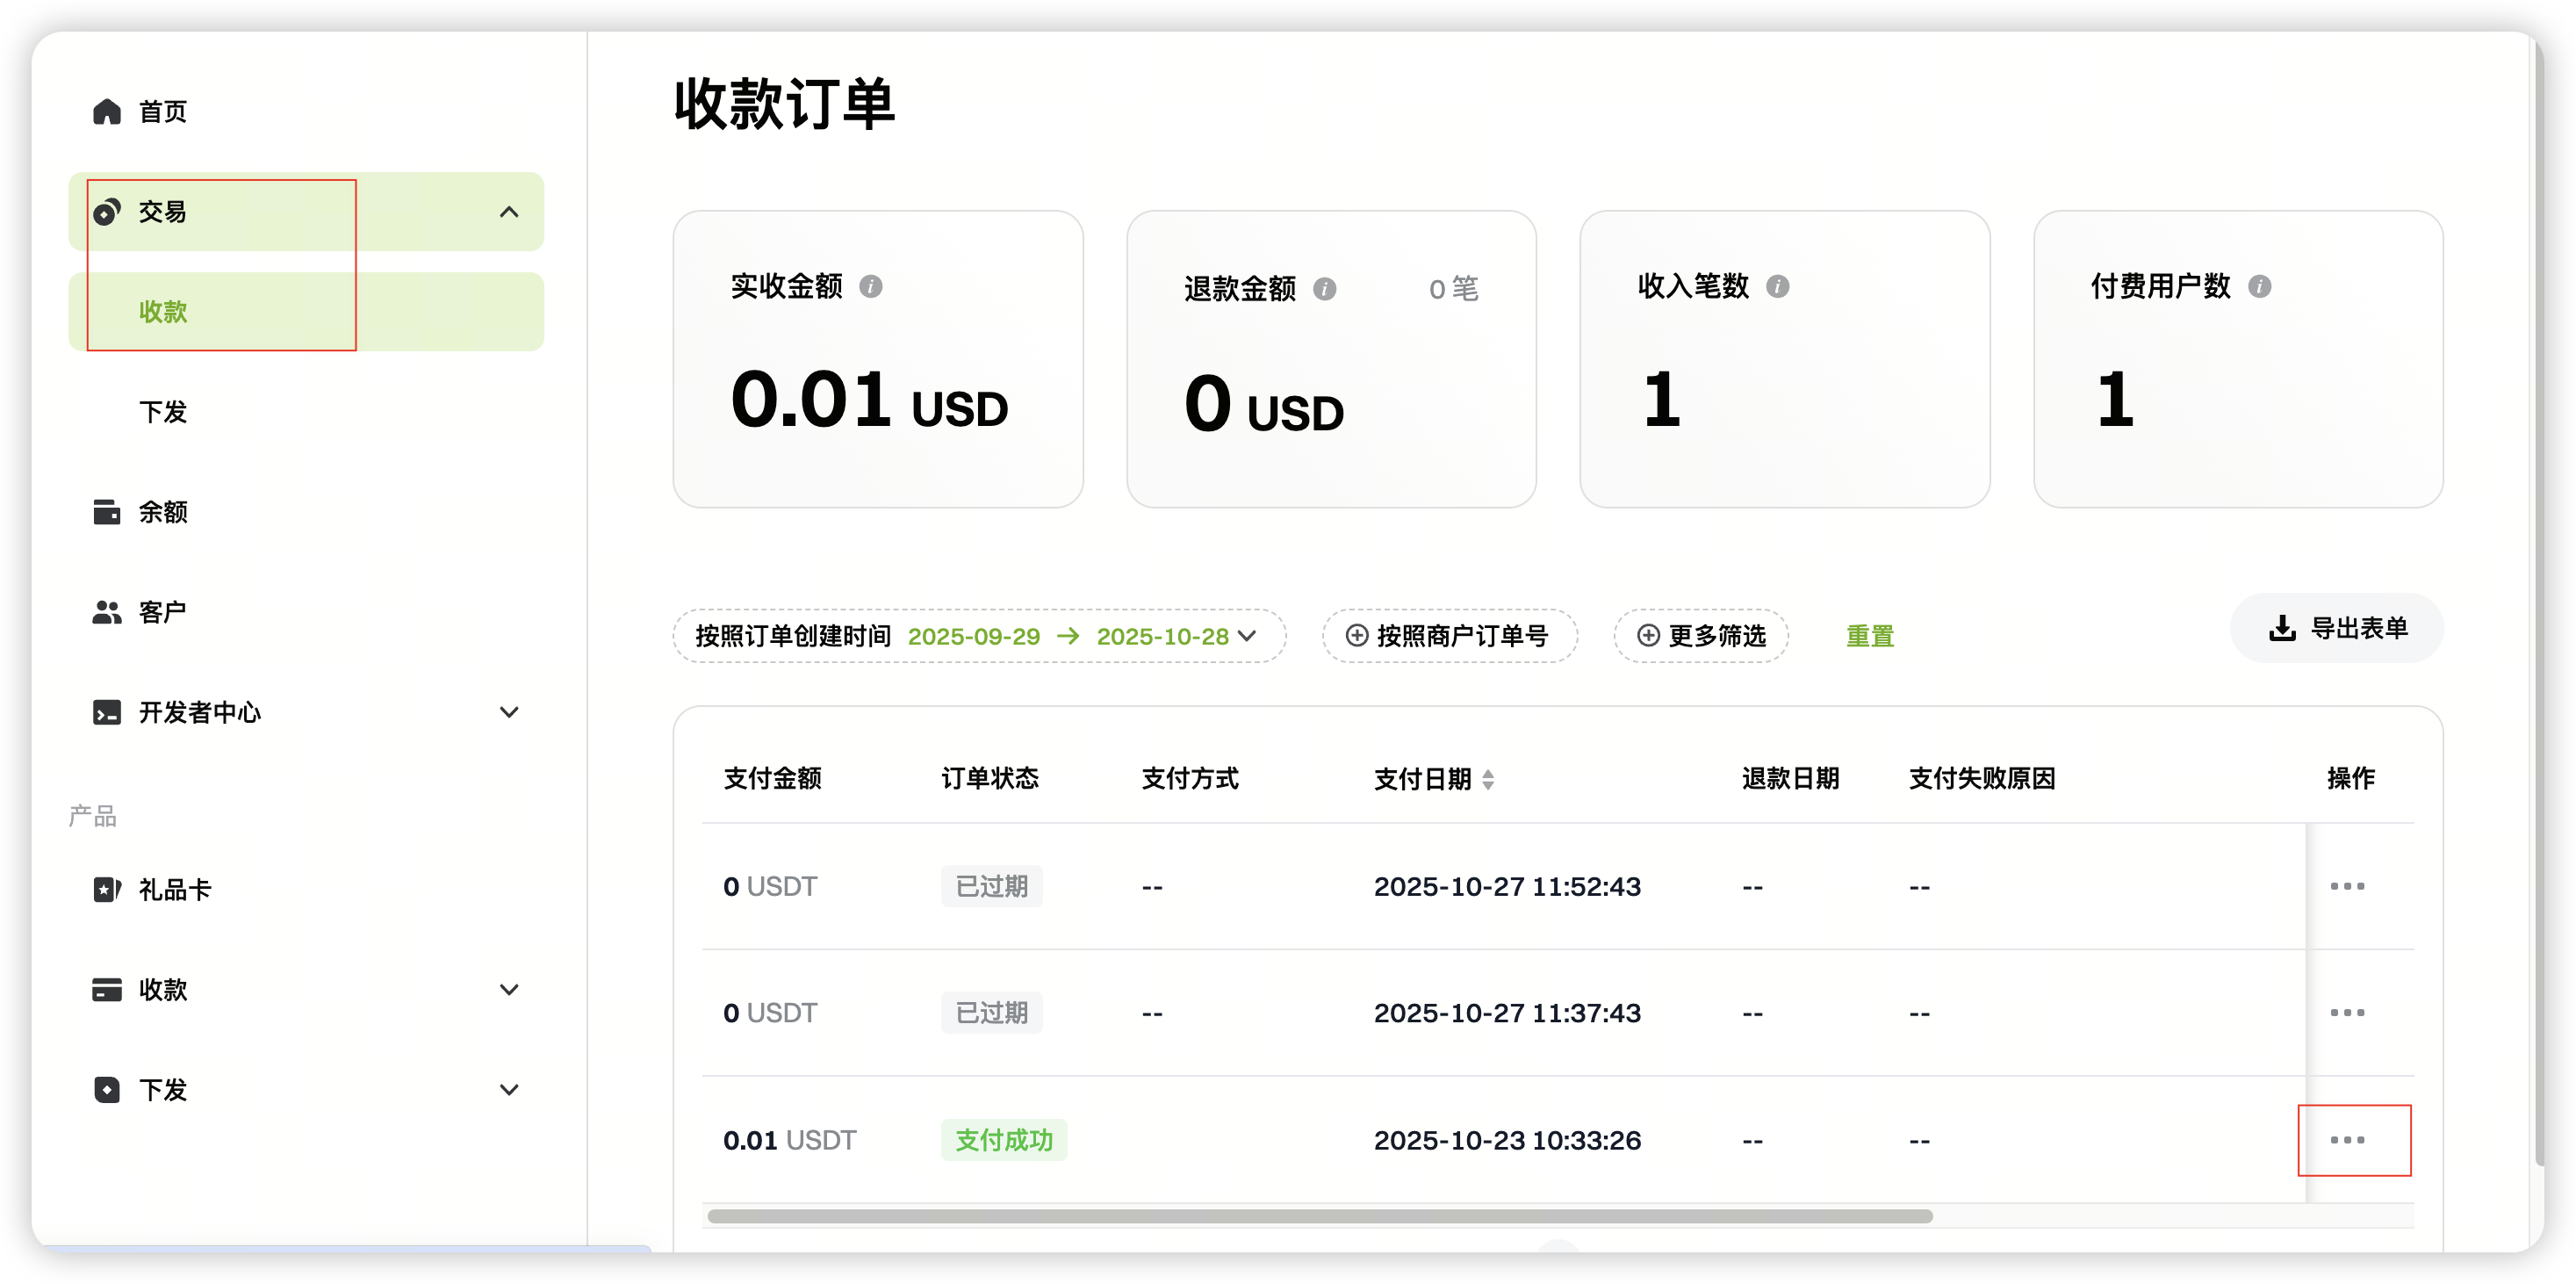Collapse the 交易 sidebar section
Viewport: 2576px width, 1284px height.
[x=509, y=212]
